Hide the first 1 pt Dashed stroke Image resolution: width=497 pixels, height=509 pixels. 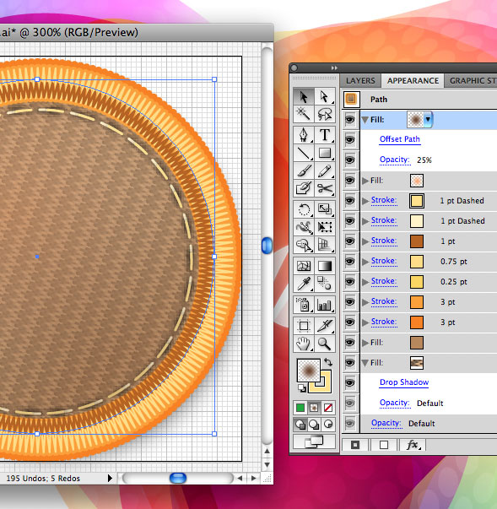click(349, 201)
